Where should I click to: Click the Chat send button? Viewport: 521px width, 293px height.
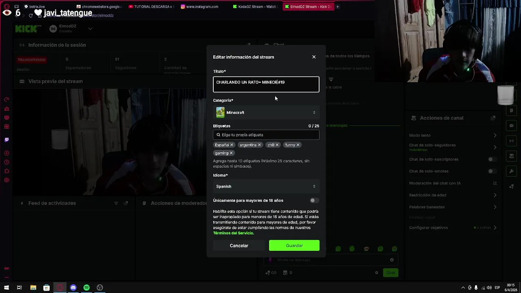[x=390, y=273]
